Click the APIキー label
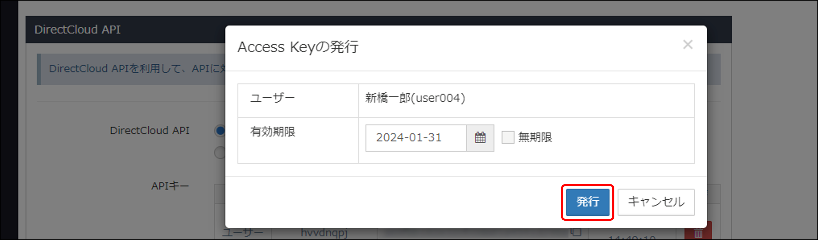Viewport: 818px width, 240px height. point(170,185)
